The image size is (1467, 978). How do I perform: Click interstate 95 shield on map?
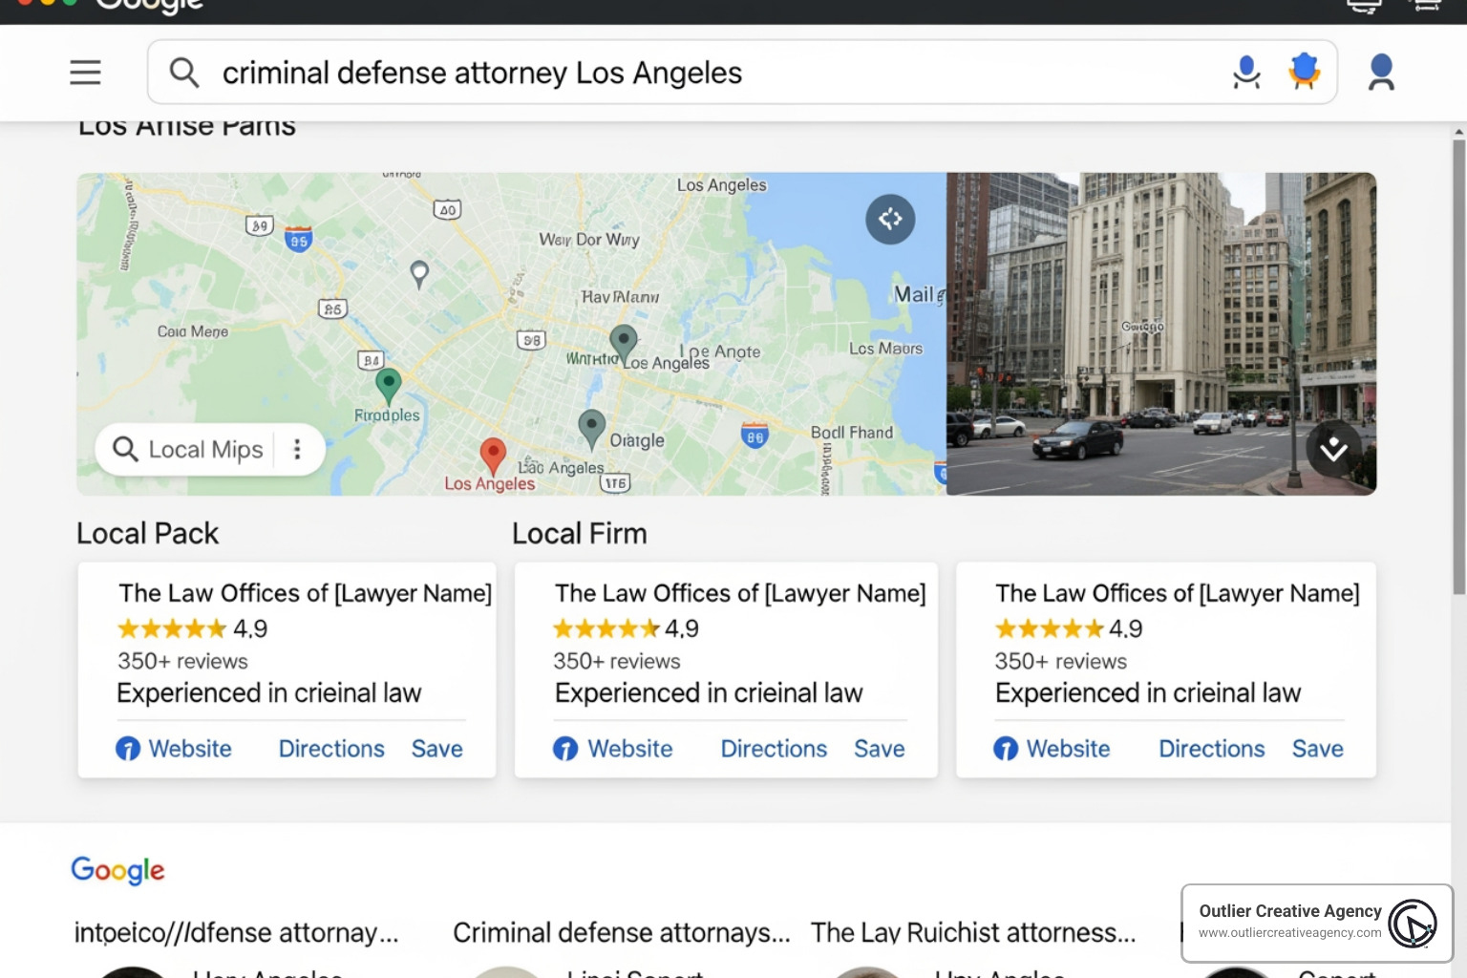pos(299,239)
